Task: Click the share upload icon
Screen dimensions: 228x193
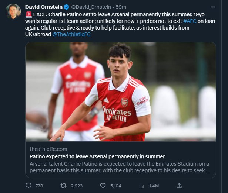Action: point(179,186)
